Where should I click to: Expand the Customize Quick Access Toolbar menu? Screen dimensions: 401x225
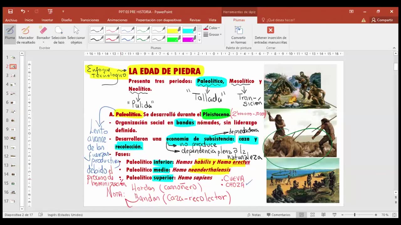coord(63,12)
